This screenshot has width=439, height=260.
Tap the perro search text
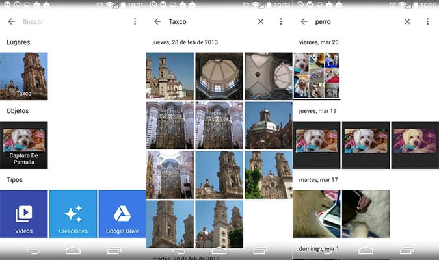click(323, 22)
